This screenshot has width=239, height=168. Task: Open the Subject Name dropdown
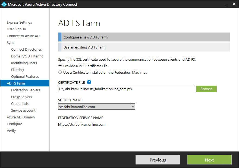[x=133, y=107]
